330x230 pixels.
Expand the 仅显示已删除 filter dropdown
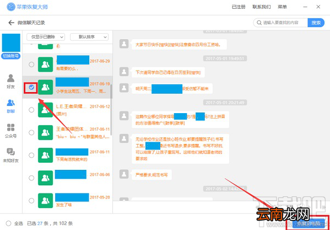pyautogui.click(x=46, y=37)
